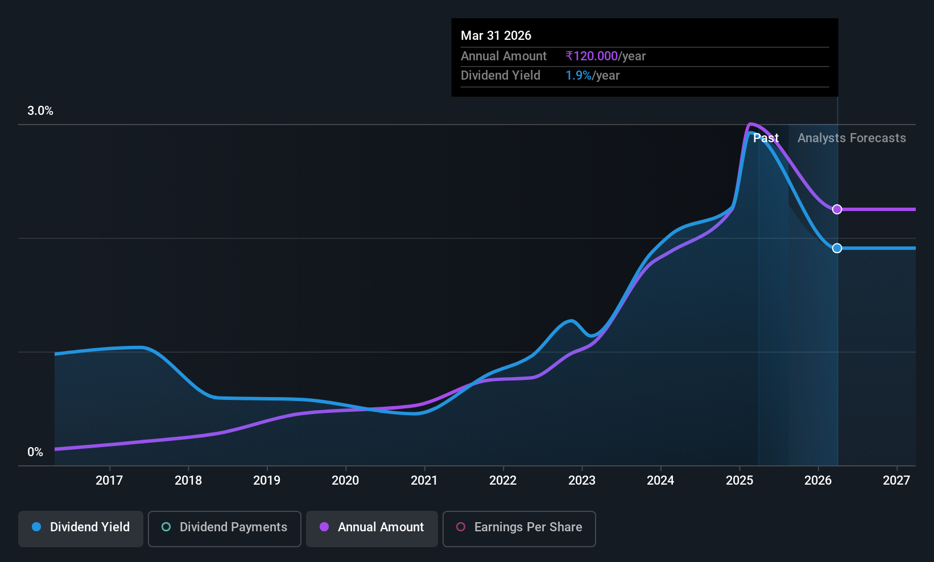Click the 2026 axis label
This screenshot has width=934, height=562.
pyautogui.click(x=818, y=481)
